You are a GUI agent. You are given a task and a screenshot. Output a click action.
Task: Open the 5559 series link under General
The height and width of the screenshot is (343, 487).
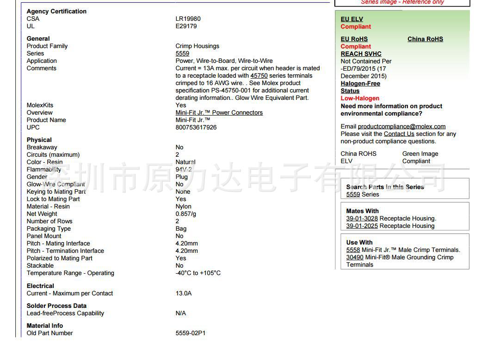(182, 53)
